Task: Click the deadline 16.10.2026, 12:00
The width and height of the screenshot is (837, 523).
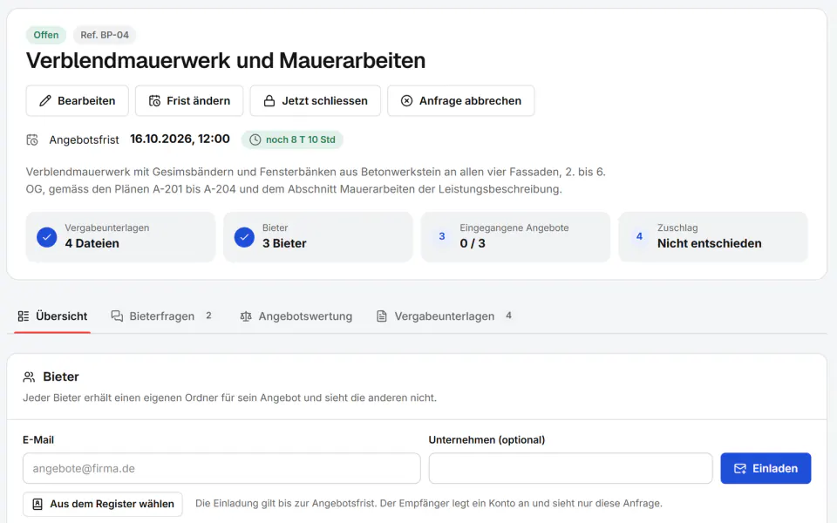Action: tap(180, 139)
